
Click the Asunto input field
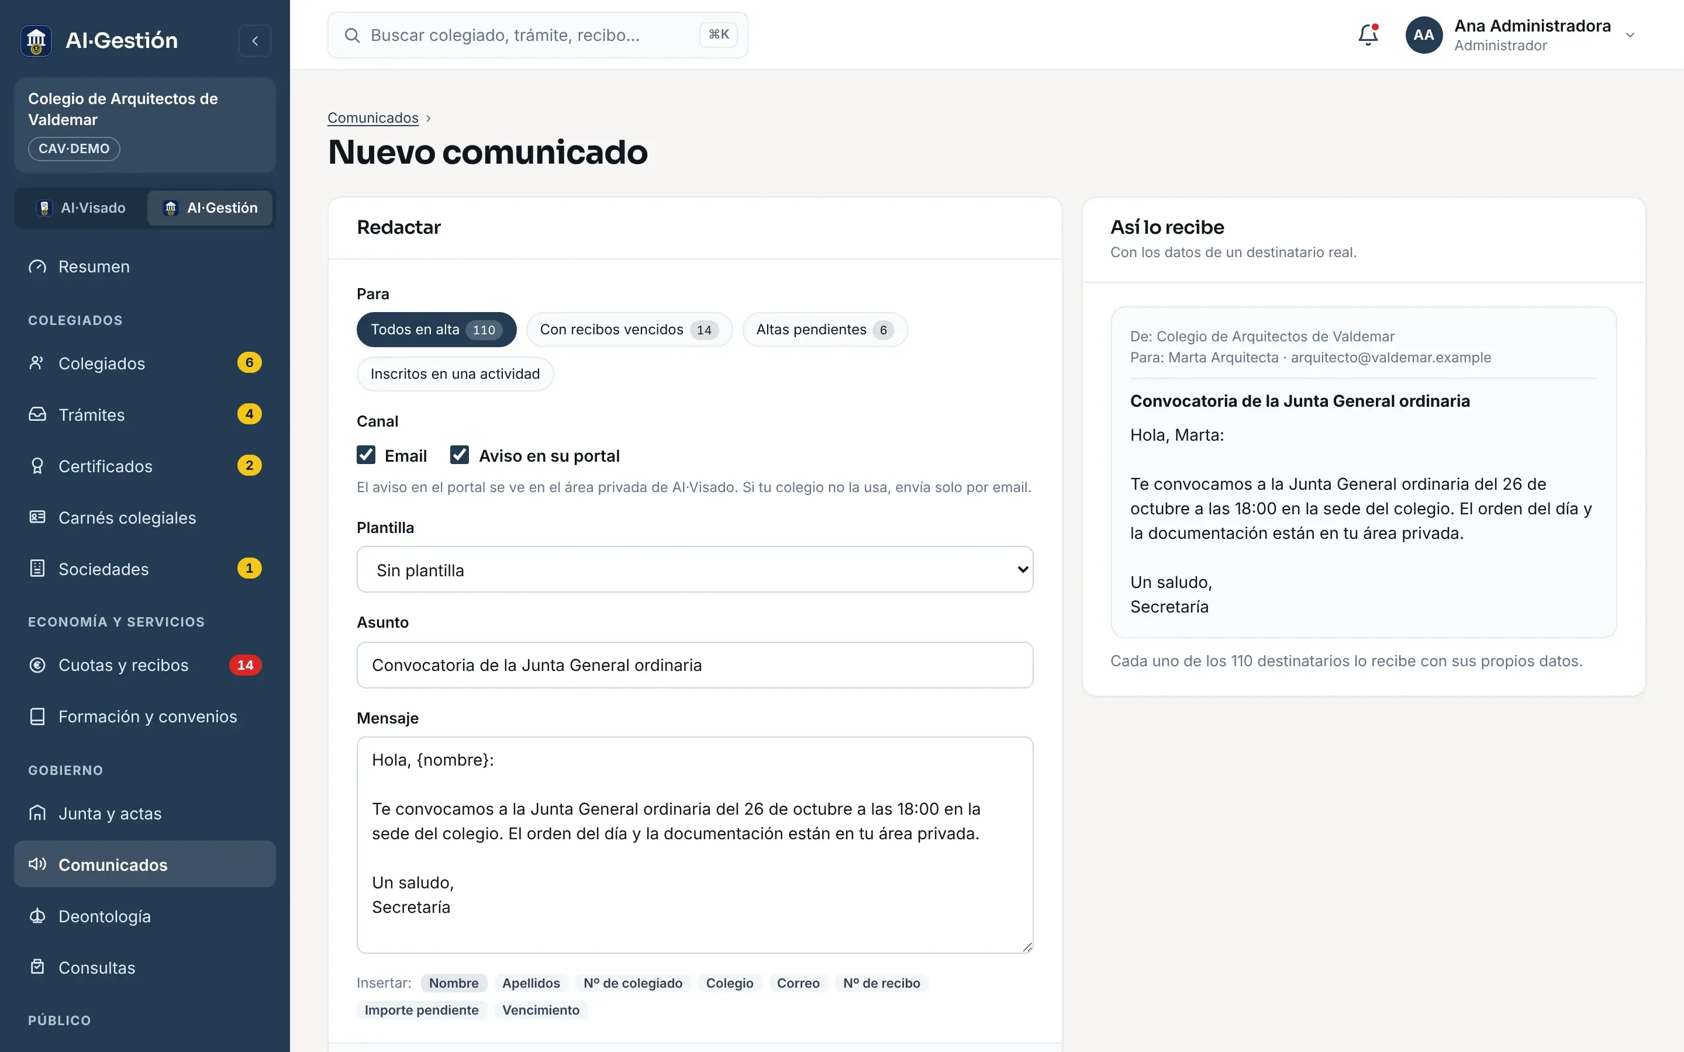(x=695, y=665)
